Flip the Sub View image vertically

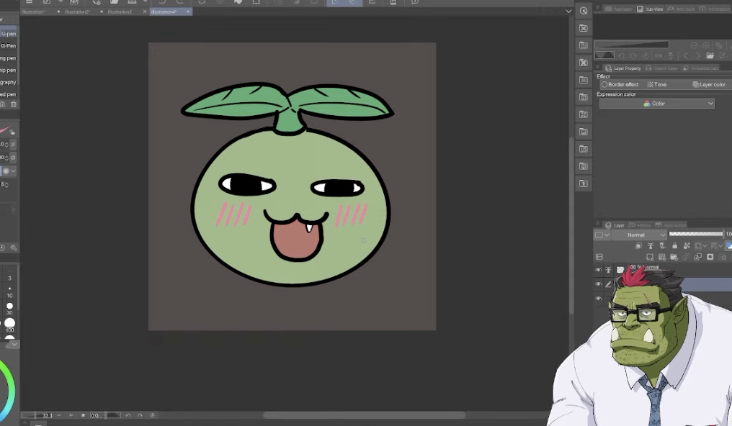(x=670, y=55)
